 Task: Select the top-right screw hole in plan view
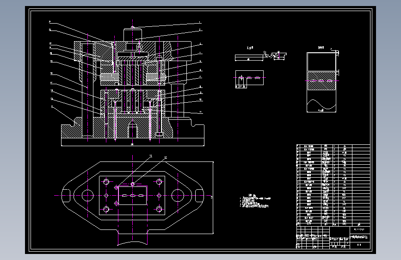[x=159, y=182]
